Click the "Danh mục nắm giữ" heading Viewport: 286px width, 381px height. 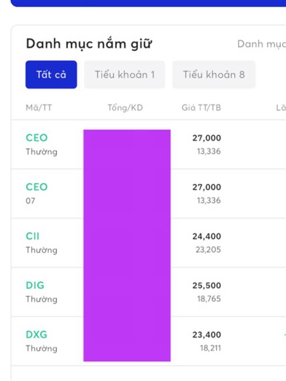(x=89, y=44)
